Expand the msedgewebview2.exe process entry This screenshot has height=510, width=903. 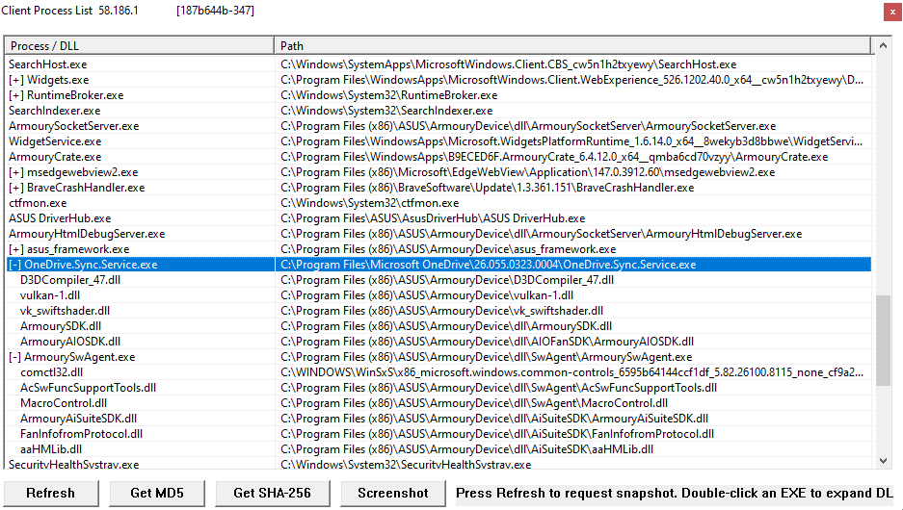tap(16, 172)
